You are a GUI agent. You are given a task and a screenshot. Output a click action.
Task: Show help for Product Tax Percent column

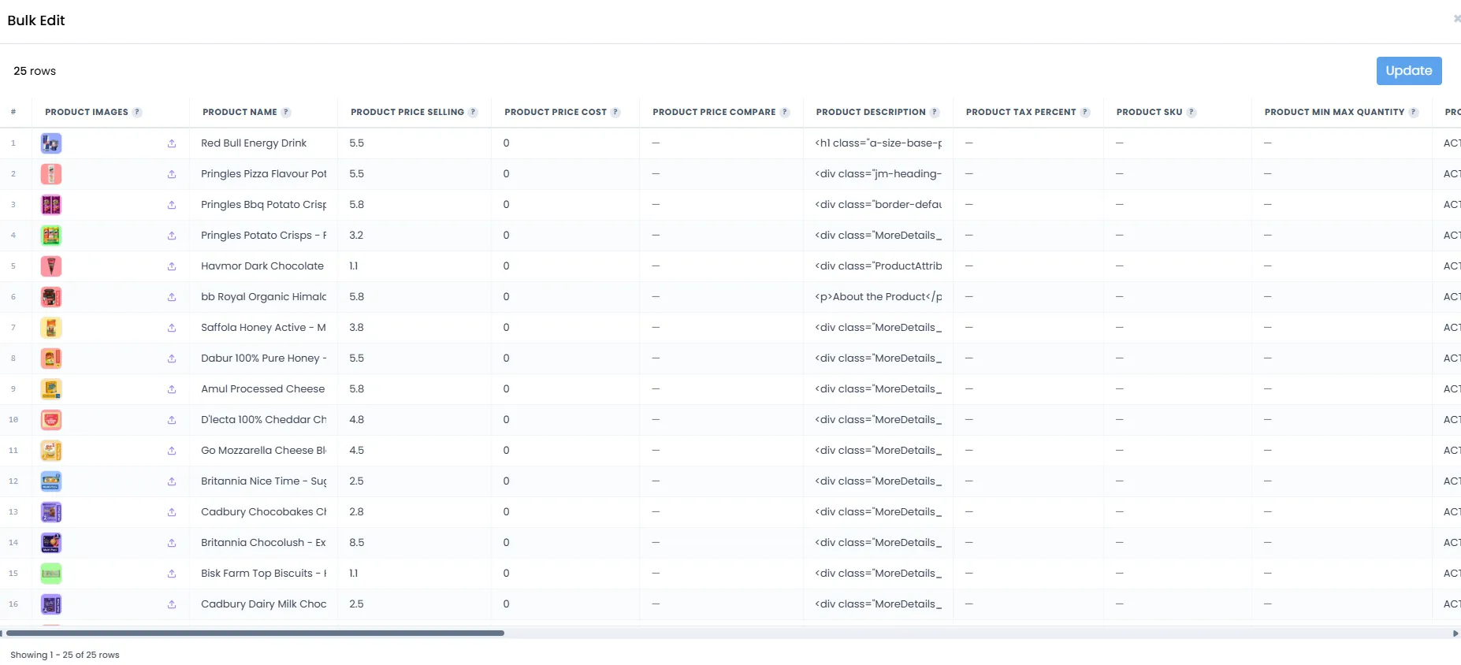1085,113
